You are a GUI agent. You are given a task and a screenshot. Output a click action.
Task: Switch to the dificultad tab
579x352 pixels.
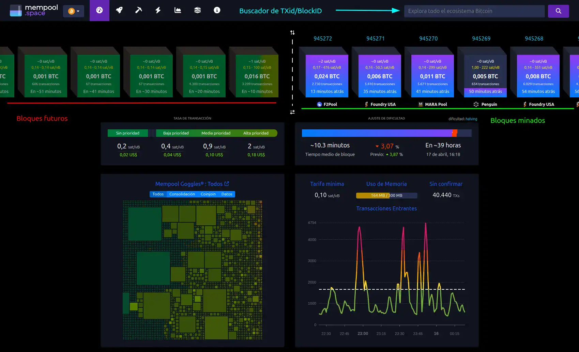[x=456, y=119]
